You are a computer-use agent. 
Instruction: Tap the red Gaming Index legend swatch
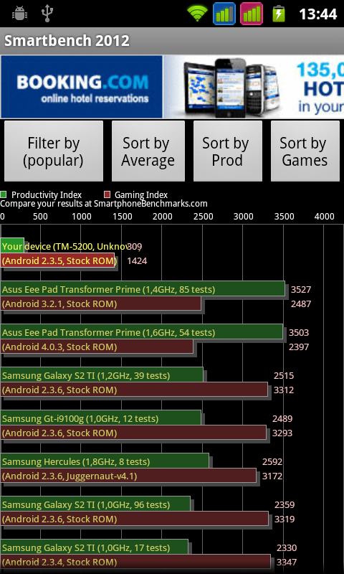(x=107, y=194)
